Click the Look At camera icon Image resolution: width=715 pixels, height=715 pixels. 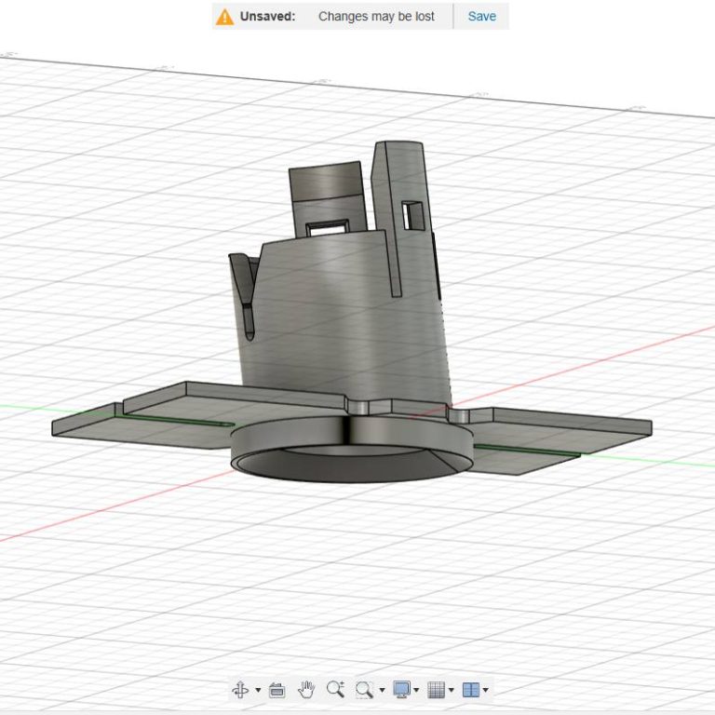(x=277, y=690)
